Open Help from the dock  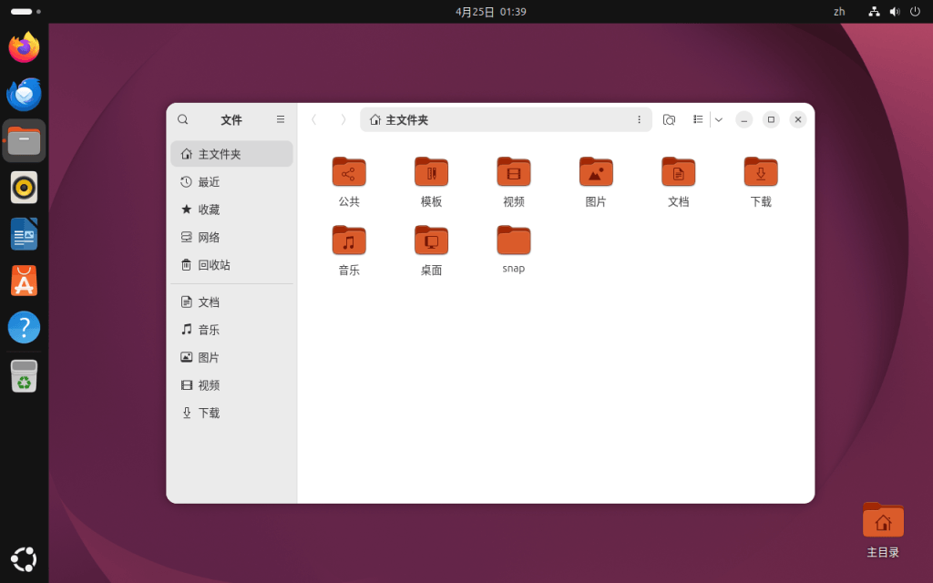24,327
